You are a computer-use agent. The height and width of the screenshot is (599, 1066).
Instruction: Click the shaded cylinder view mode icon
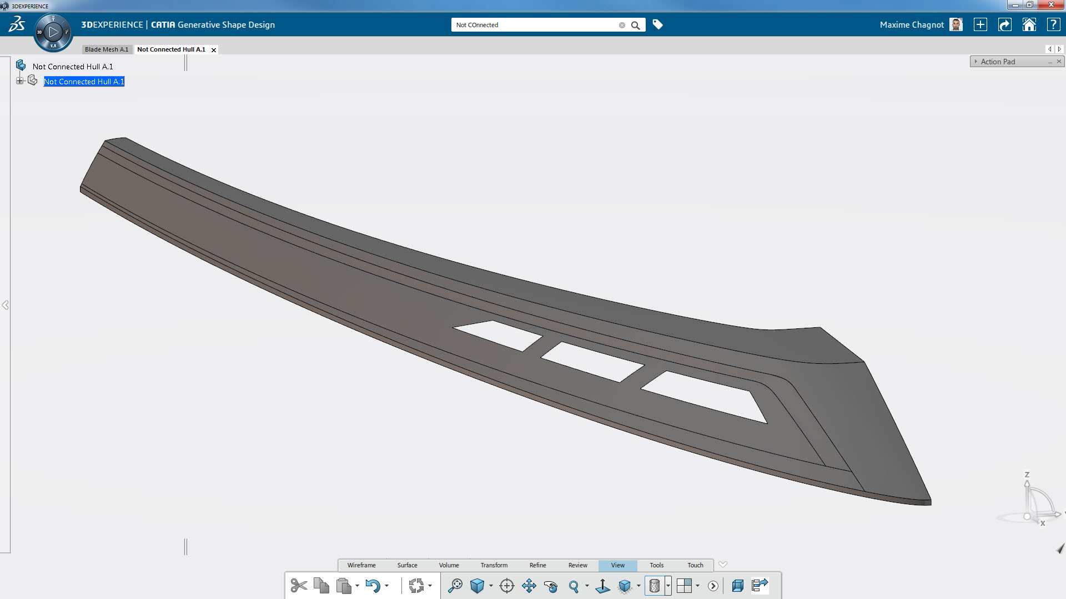coord(655,586)
